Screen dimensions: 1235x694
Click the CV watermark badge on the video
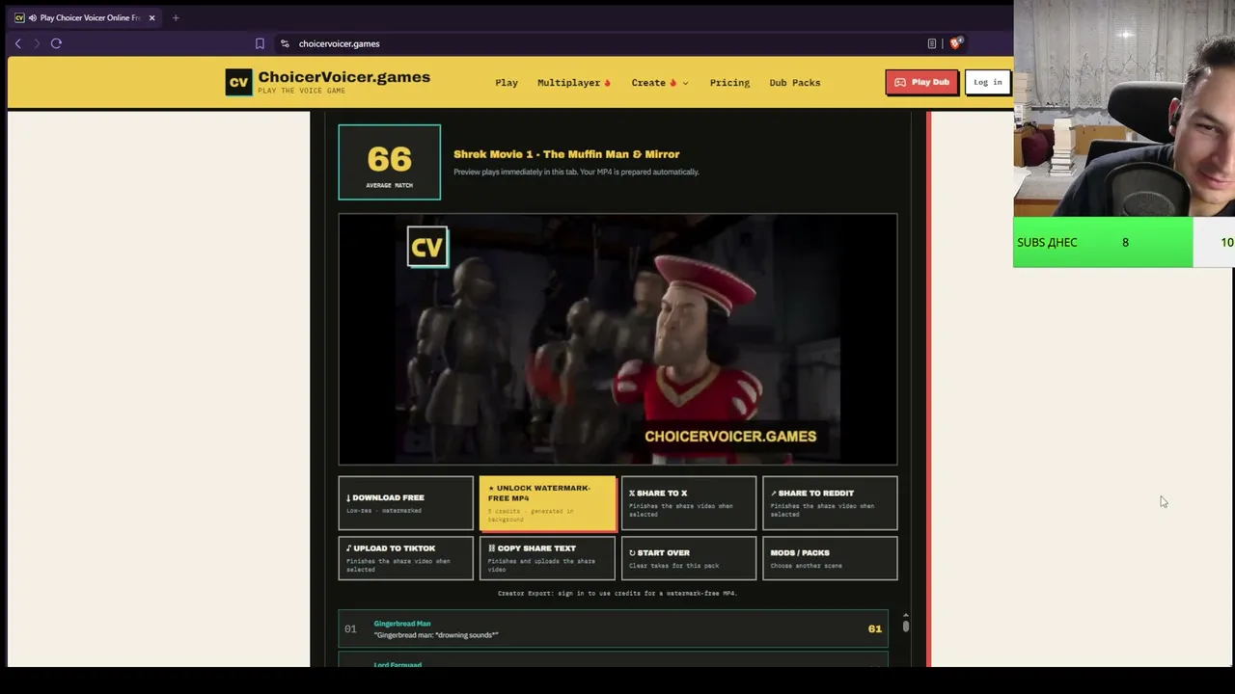pos(427,247)
